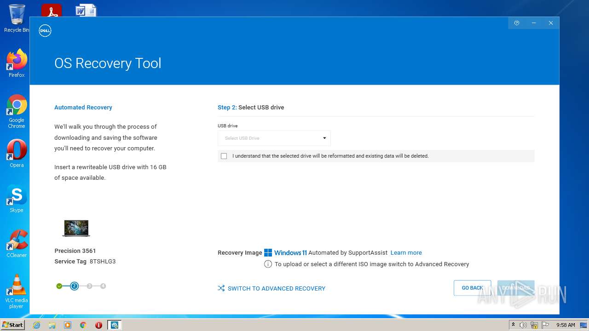
Task: Click the DOWNLOAD button
Action: tap(516, 288)
